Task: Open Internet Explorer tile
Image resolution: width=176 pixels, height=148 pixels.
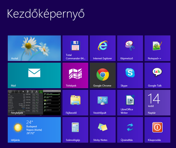Action: pos(103,48)
